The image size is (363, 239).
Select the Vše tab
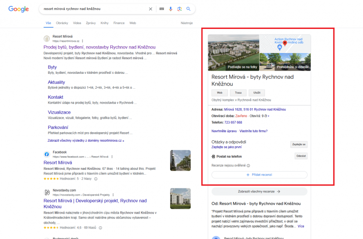(x=49, y=23)
